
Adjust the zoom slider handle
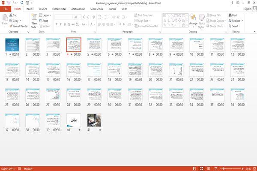[224, 168]
